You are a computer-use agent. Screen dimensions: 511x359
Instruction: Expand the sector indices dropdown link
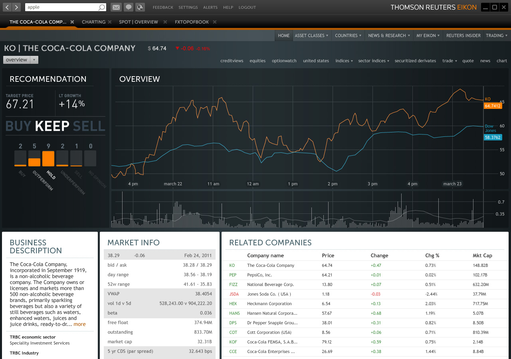(x=374, y=61)
